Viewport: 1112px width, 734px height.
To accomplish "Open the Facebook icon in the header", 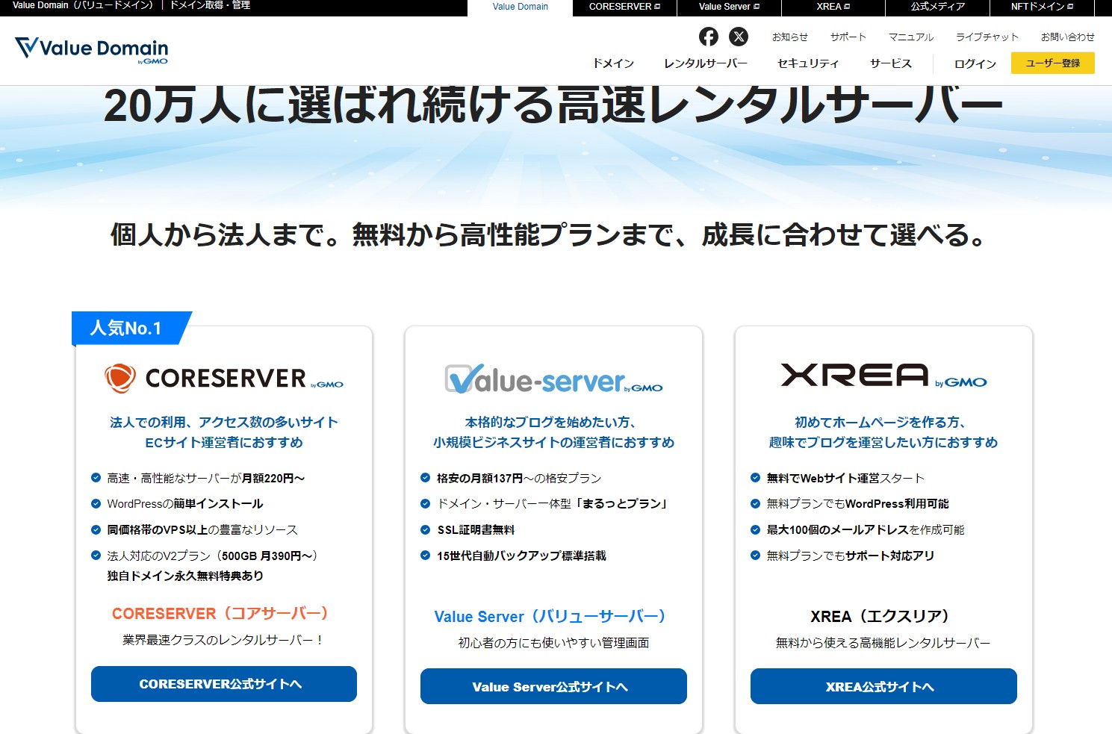I will click(x=708, y=37).
